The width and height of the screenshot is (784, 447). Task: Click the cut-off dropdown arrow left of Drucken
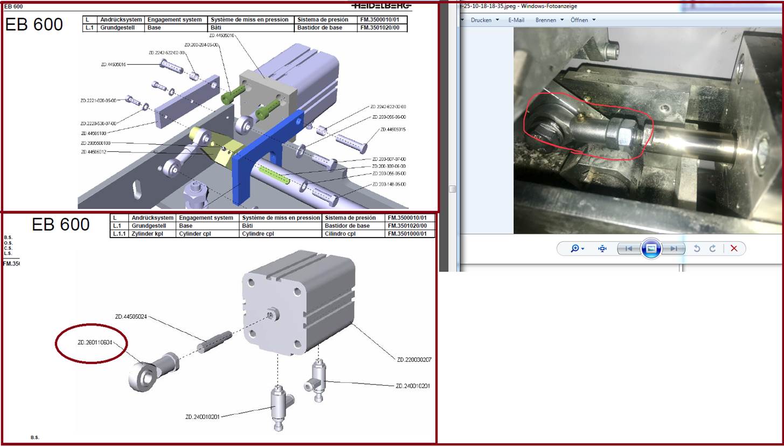click(x=463, y=20)
